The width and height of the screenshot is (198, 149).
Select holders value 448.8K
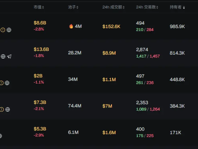tap(177, 79)
